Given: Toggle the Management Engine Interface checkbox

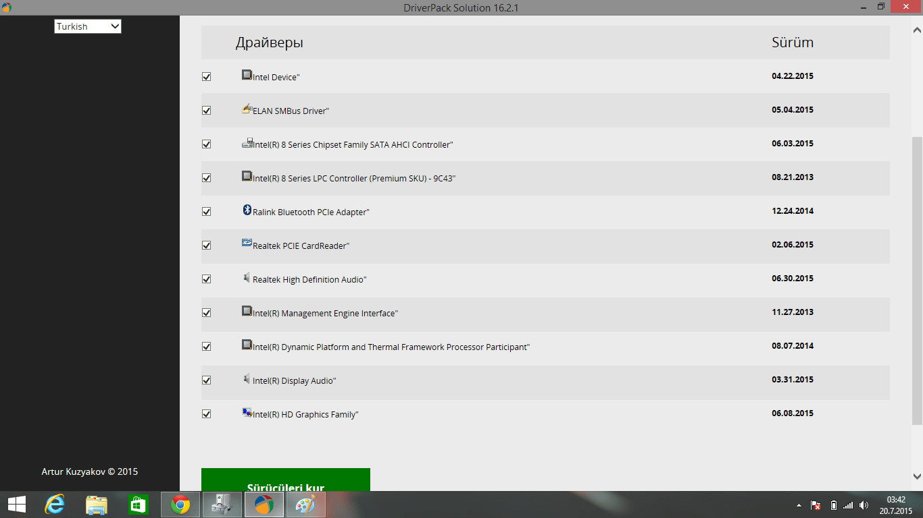Looking at the screenshot, I should 207,313.
